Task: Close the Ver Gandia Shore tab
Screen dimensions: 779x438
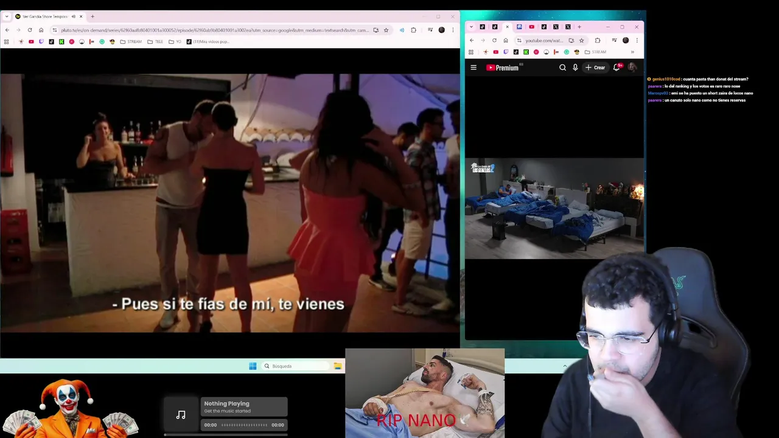Action: click(81, 16)
